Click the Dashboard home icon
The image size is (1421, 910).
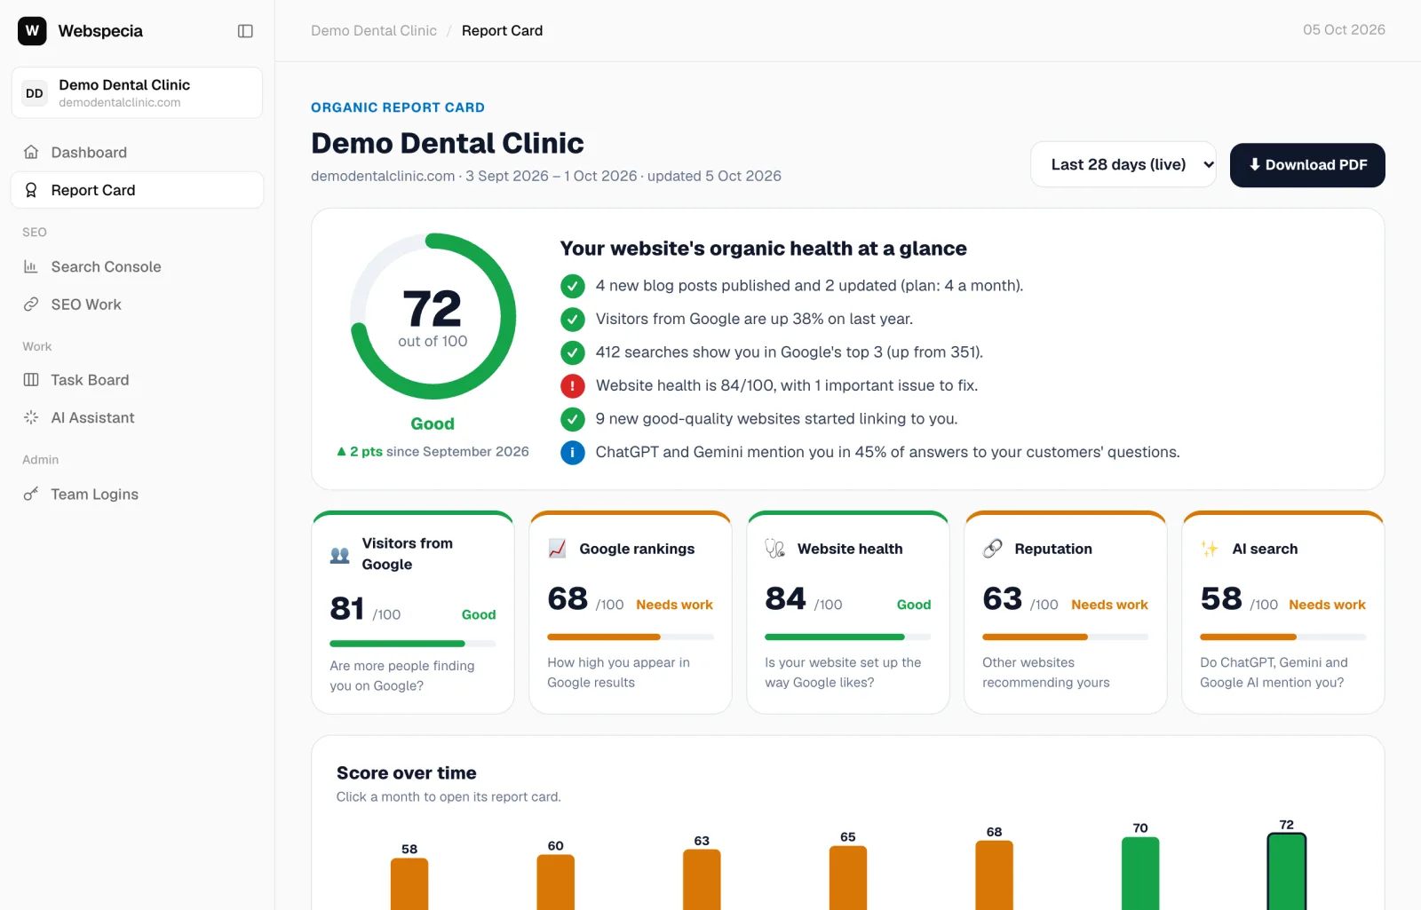pyautogui.click(x=31, y=152)
